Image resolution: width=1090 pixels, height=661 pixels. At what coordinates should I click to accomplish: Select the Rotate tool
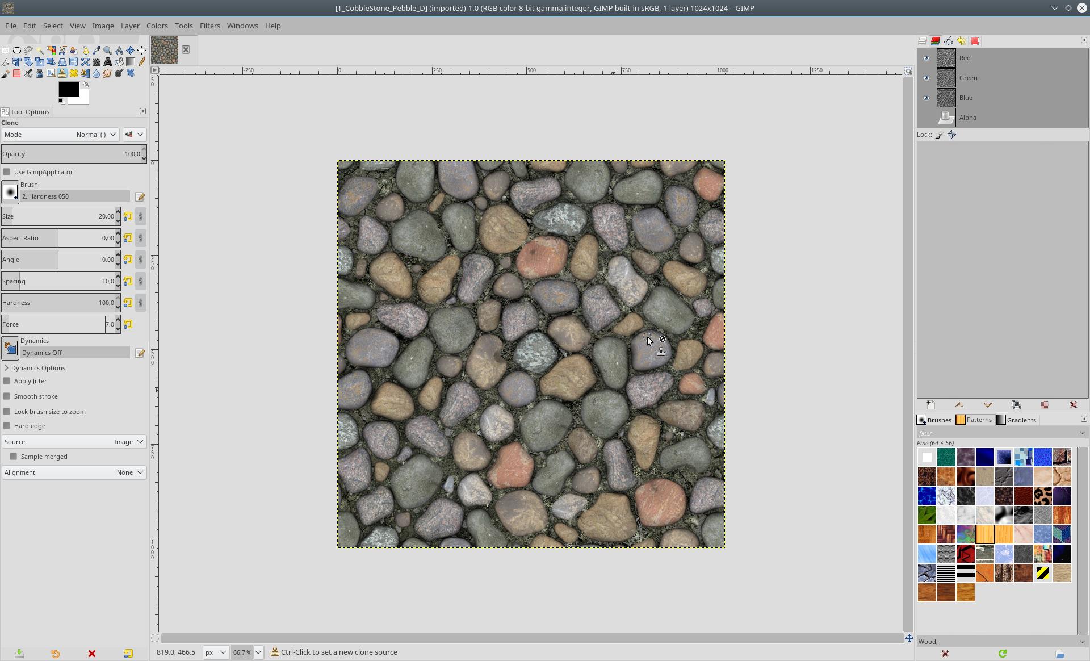click(x=28, y=62)
